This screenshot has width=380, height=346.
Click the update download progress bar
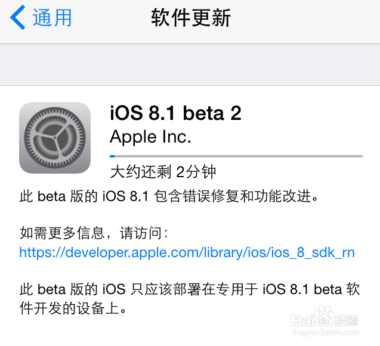tap(236, 156)
